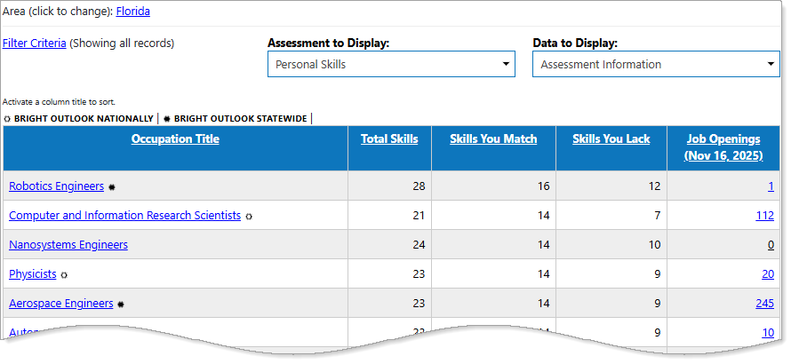Viewport: 791px width, 364px height.
Task: Open the Assessment to Display dropdown
Action: tap(391, 64)
